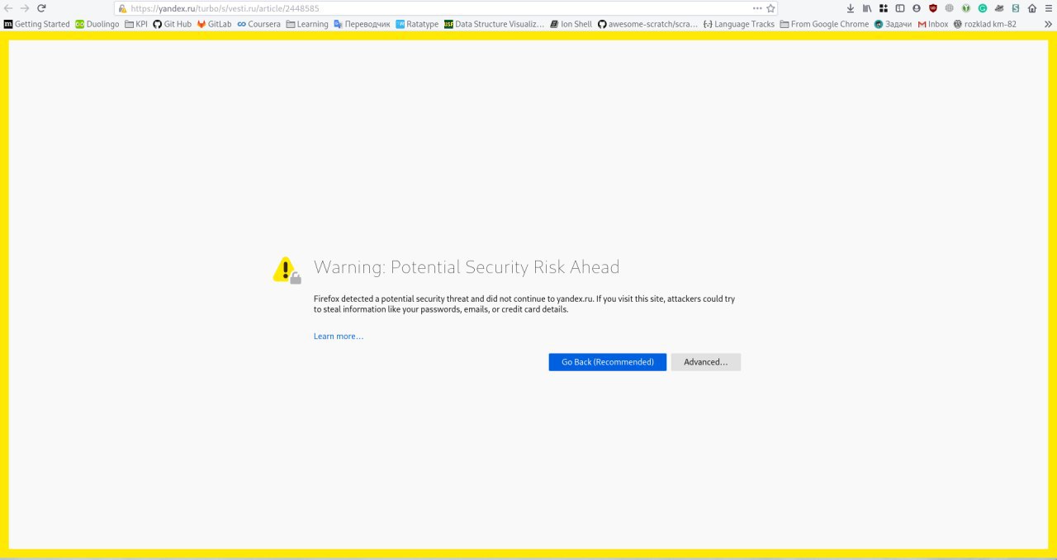The width and height of the screenshot is (1057, 560).
Task: Open page actions three-dots menu
Action: pos(757,8)
